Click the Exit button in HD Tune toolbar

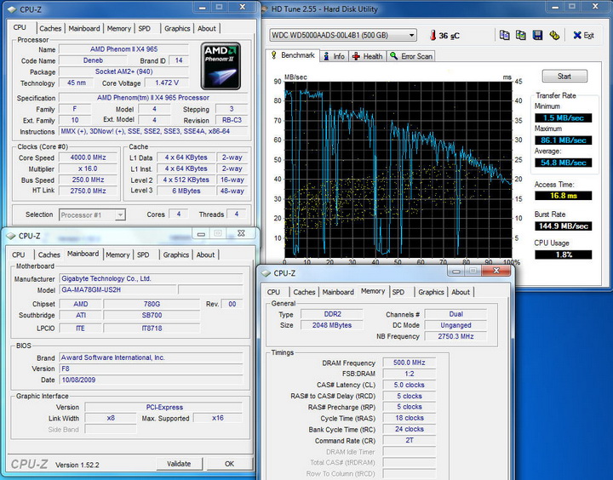(x=584, y=35)
